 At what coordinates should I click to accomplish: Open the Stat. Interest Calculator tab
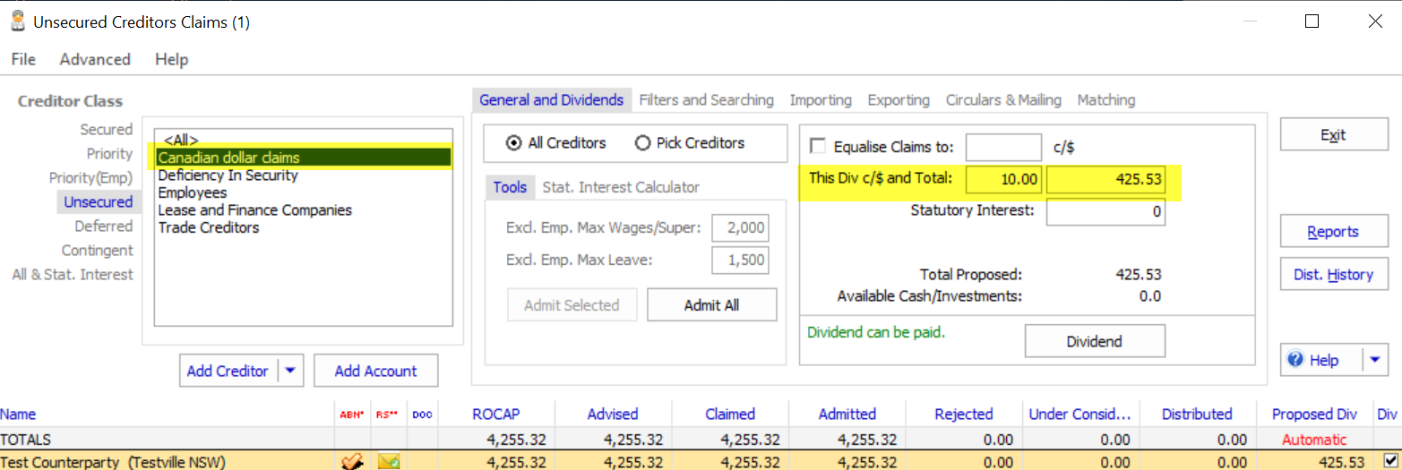pos(621,187)
